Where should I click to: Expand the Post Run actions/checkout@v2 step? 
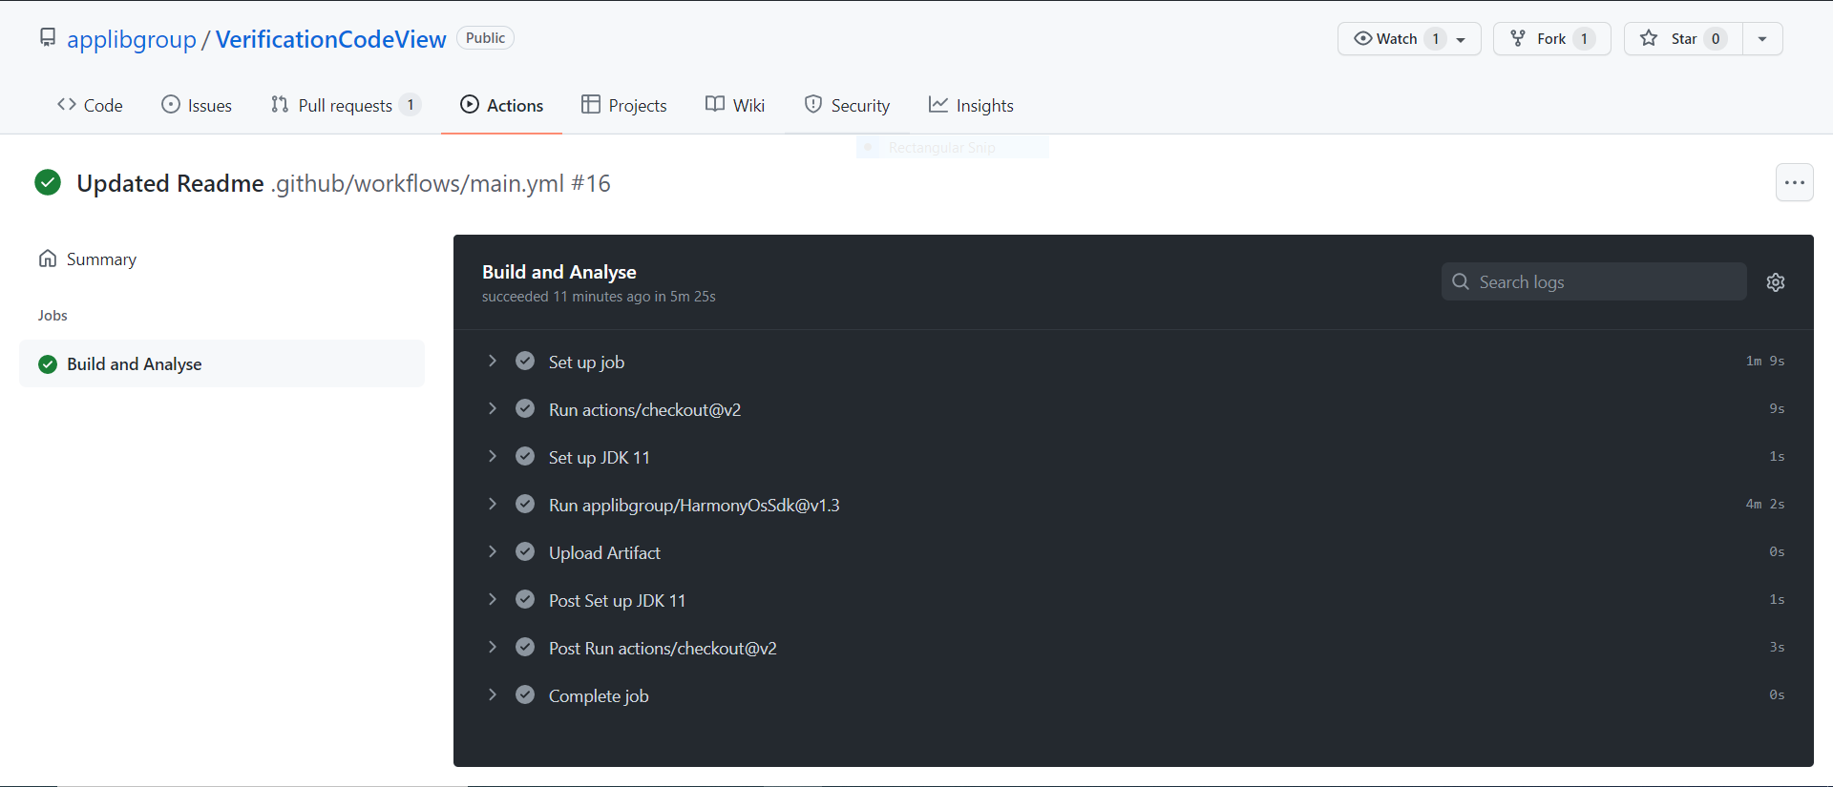pyautogui.click(x=493, y=647)
